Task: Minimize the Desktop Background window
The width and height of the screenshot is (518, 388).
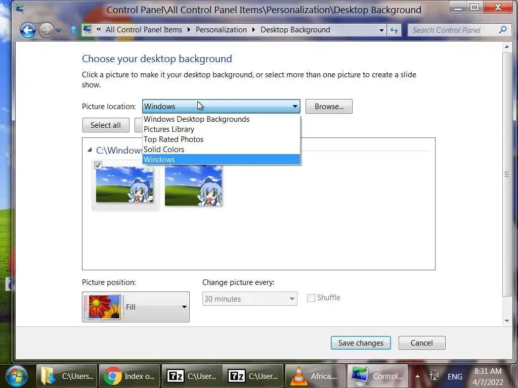Action: click(458, 8)
